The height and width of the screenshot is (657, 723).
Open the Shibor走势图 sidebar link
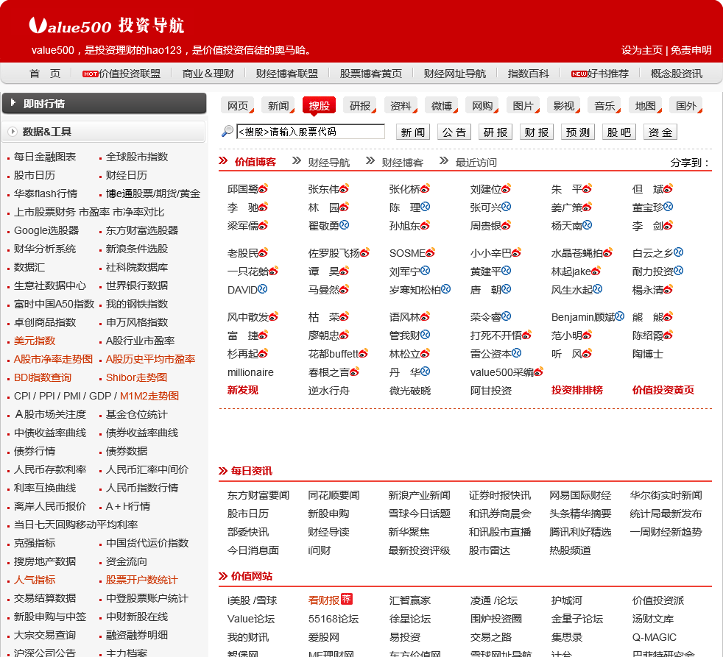coord(136,377)
